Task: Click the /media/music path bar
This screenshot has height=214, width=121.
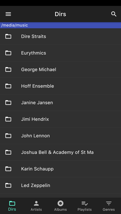Action: (x=60, y=25)
